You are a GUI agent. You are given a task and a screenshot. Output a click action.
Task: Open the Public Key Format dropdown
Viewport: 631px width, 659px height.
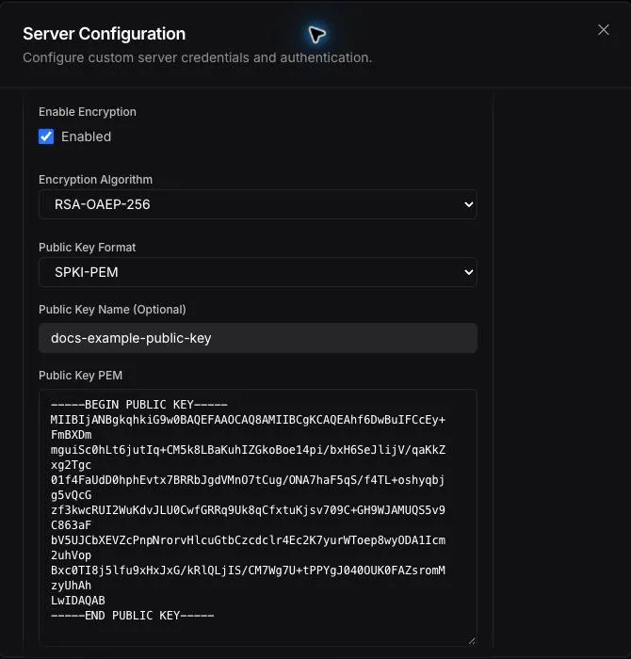[258, 272]
